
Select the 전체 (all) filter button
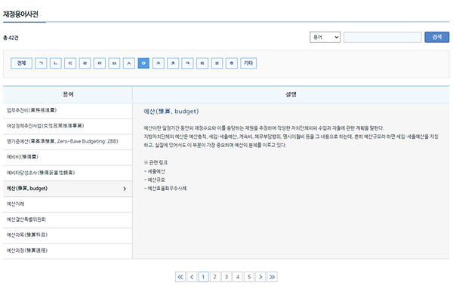pos(21,63)
